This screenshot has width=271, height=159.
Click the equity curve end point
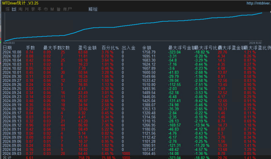coord(262,13)
